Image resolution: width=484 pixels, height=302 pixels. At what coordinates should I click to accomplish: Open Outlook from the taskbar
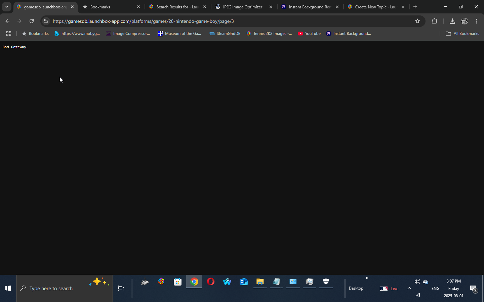tap(244, 282)
